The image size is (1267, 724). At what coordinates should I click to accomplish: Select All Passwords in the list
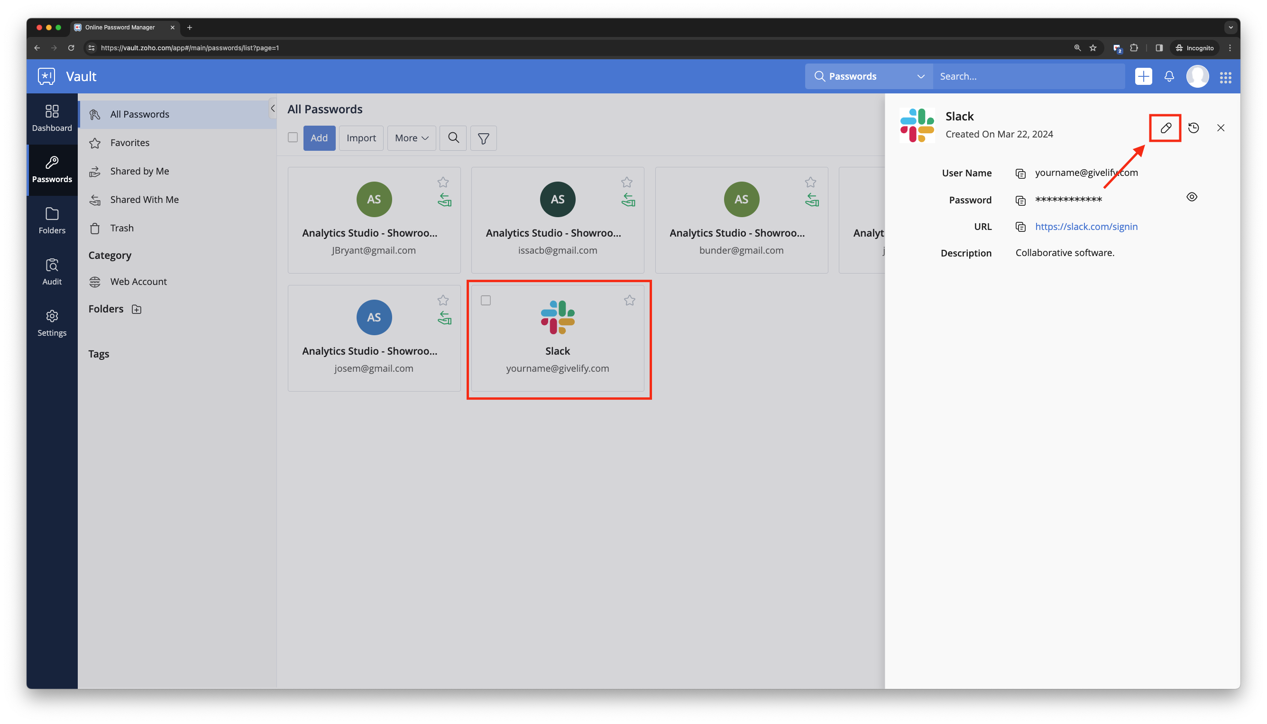(x=177, y=114)
